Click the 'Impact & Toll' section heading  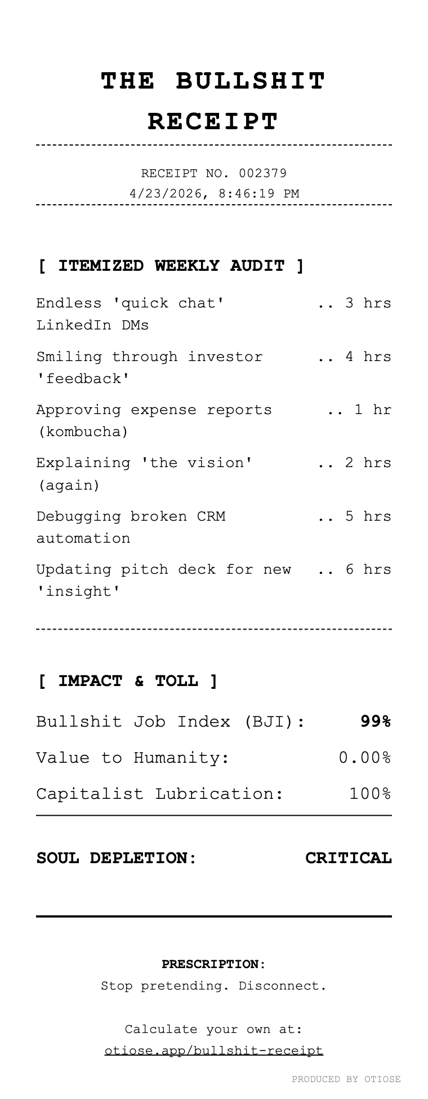(128, 681)
